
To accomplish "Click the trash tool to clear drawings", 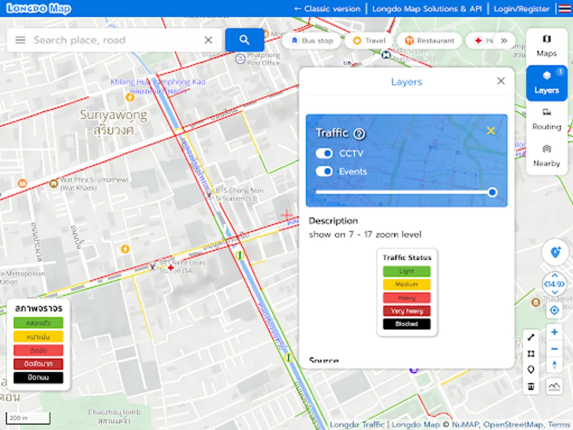I will (x=531, y=386).
